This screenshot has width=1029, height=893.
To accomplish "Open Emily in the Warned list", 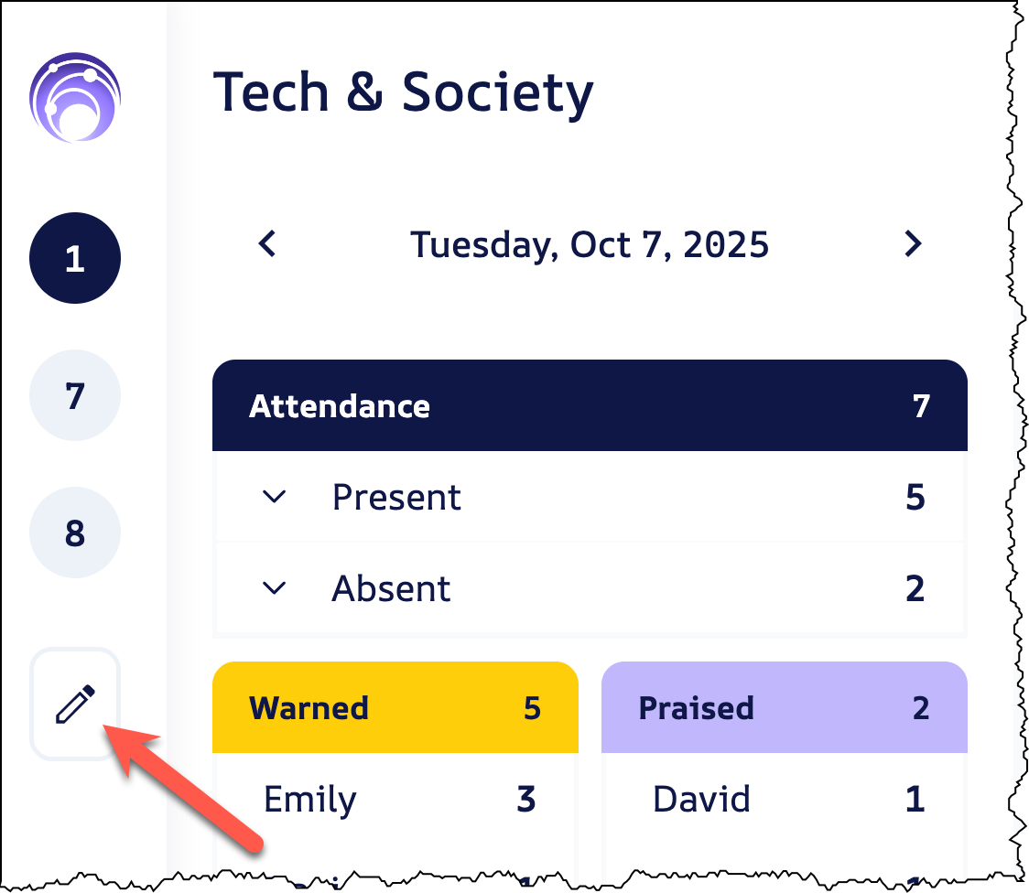I will (310, 799).
